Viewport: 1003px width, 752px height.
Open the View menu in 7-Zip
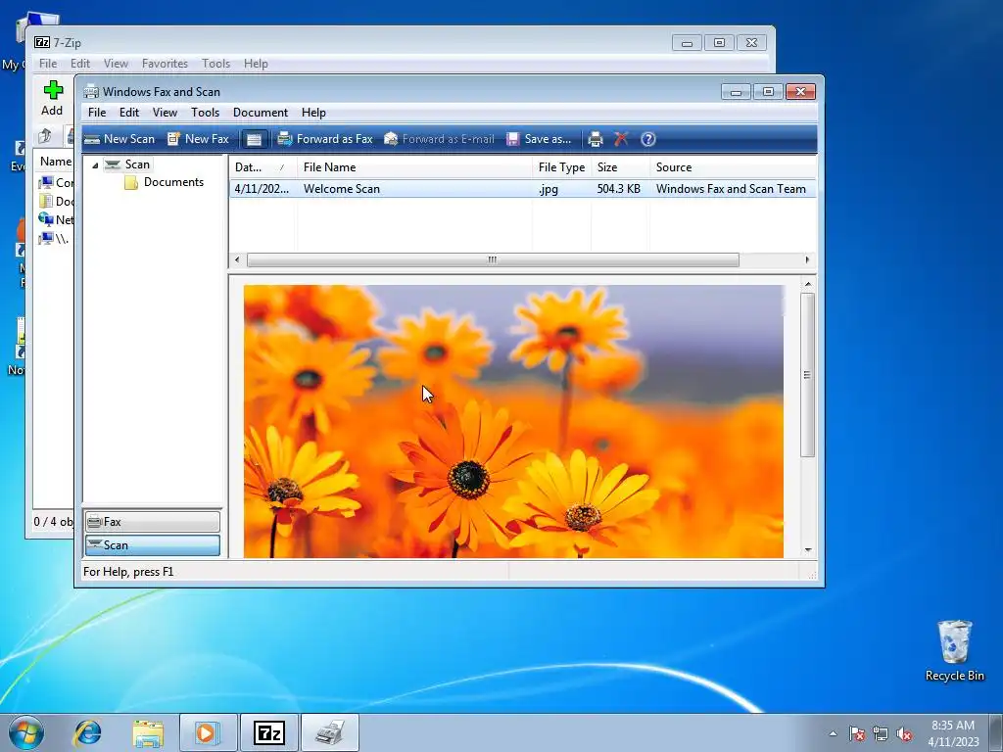tap(116, 64)
